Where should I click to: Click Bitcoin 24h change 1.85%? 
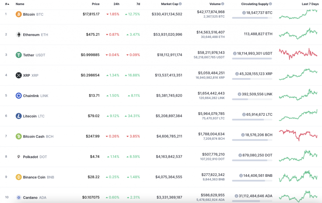113,14
